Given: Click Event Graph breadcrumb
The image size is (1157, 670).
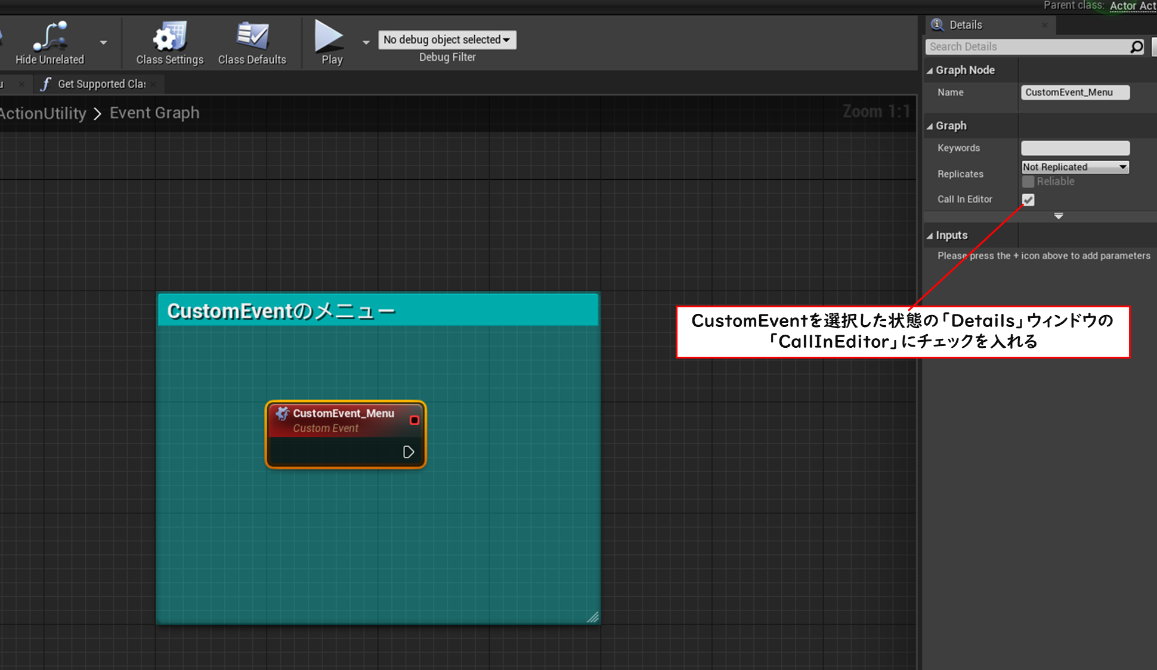Looking at the screenshot, I should 154,113.
